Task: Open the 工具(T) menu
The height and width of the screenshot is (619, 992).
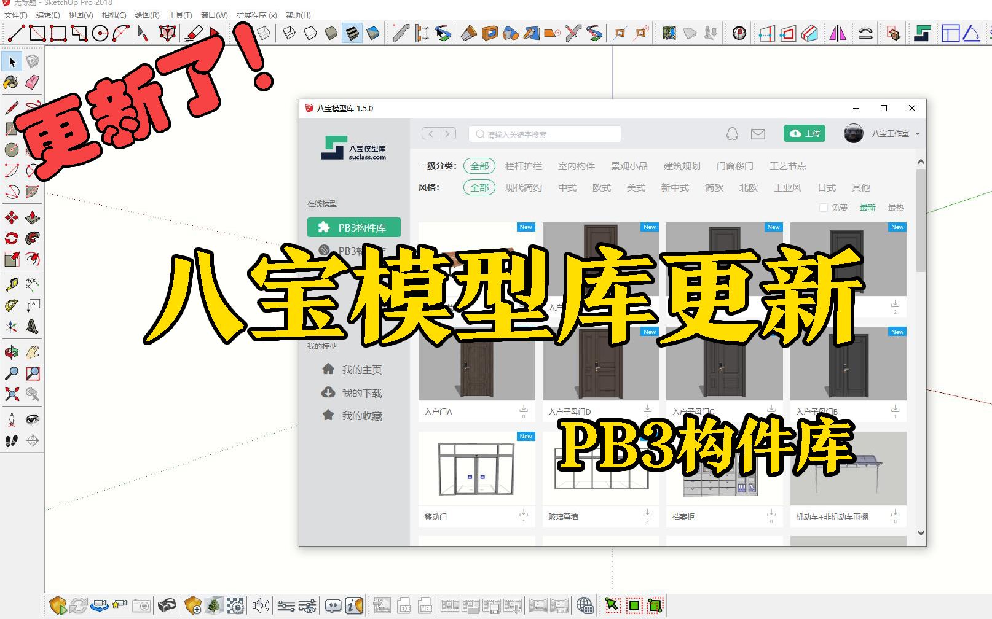Action: (x=181, y=15)
